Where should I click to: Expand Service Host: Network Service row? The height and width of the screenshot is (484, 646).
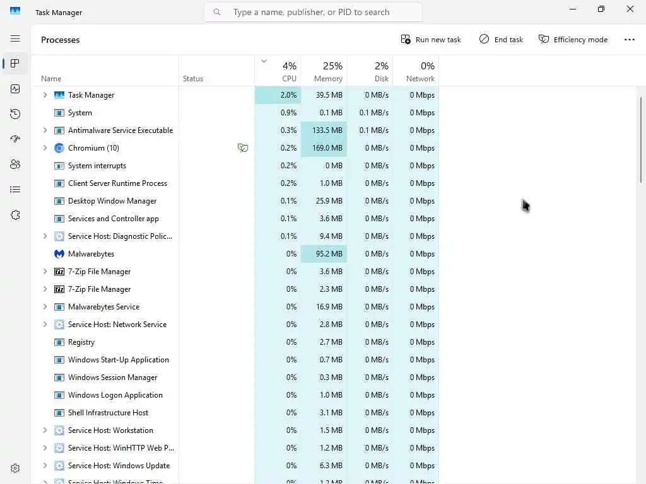pos(45,325)
